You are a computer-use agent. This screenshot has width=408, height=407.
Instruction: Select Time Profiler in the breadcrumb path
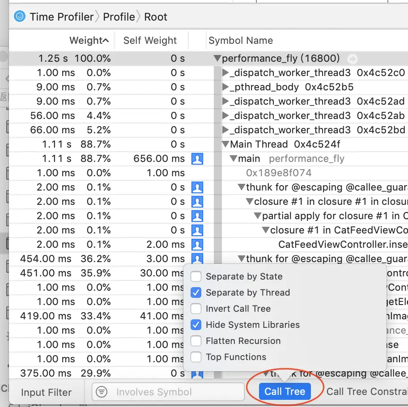pos(62,17)
